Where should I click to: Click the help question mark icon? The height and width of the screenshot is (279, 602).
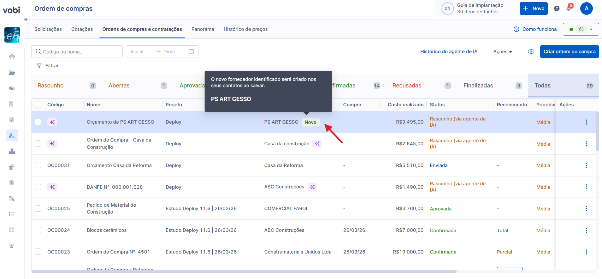pyautogui.click(x=557, y=8)
